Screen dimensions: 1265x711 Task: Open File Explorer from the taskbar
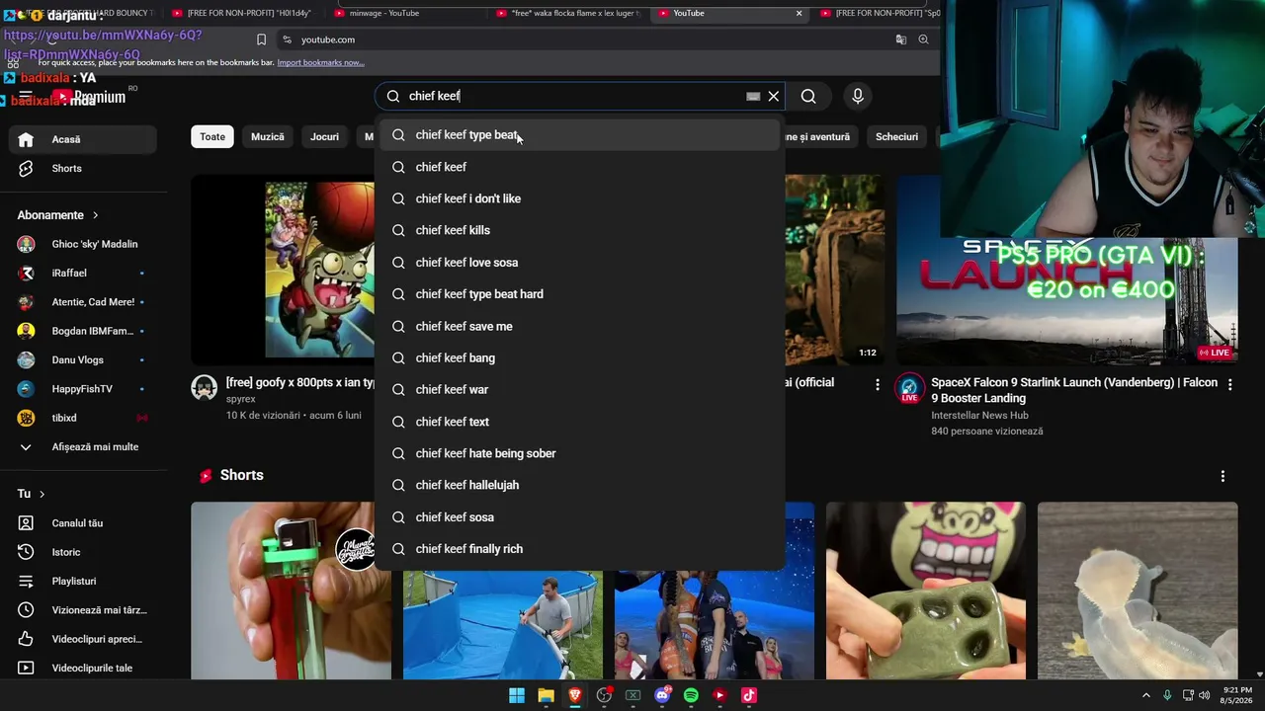(546, 695)
